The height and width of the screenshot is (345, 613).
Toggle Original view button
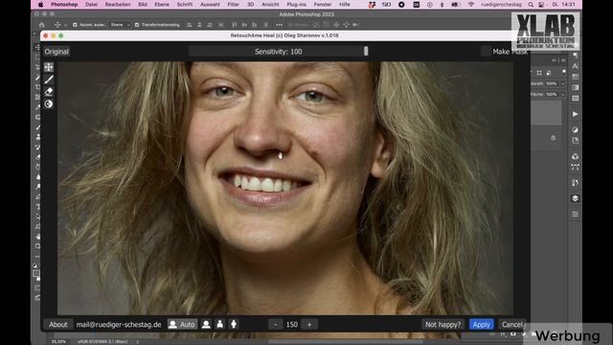(x=57, y=51)
